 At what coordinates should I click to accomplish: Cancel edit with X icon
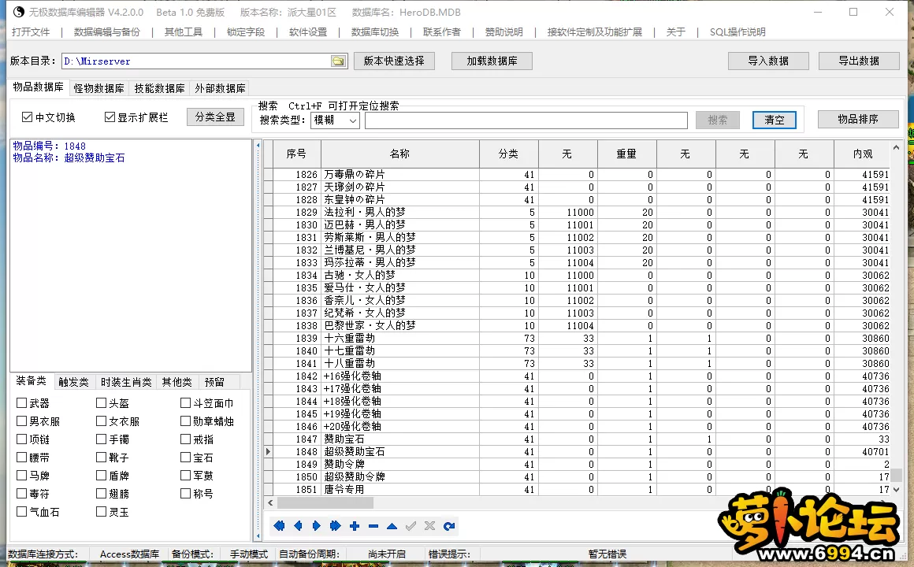click(429, 526)
